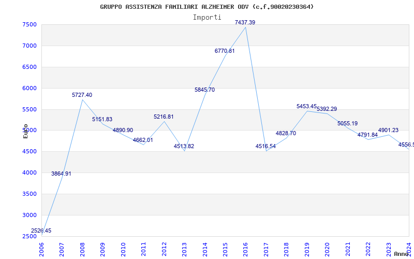Click the 5000 y-axis tick label
This screenshot has height=259, width=414.
click(29, 131)
